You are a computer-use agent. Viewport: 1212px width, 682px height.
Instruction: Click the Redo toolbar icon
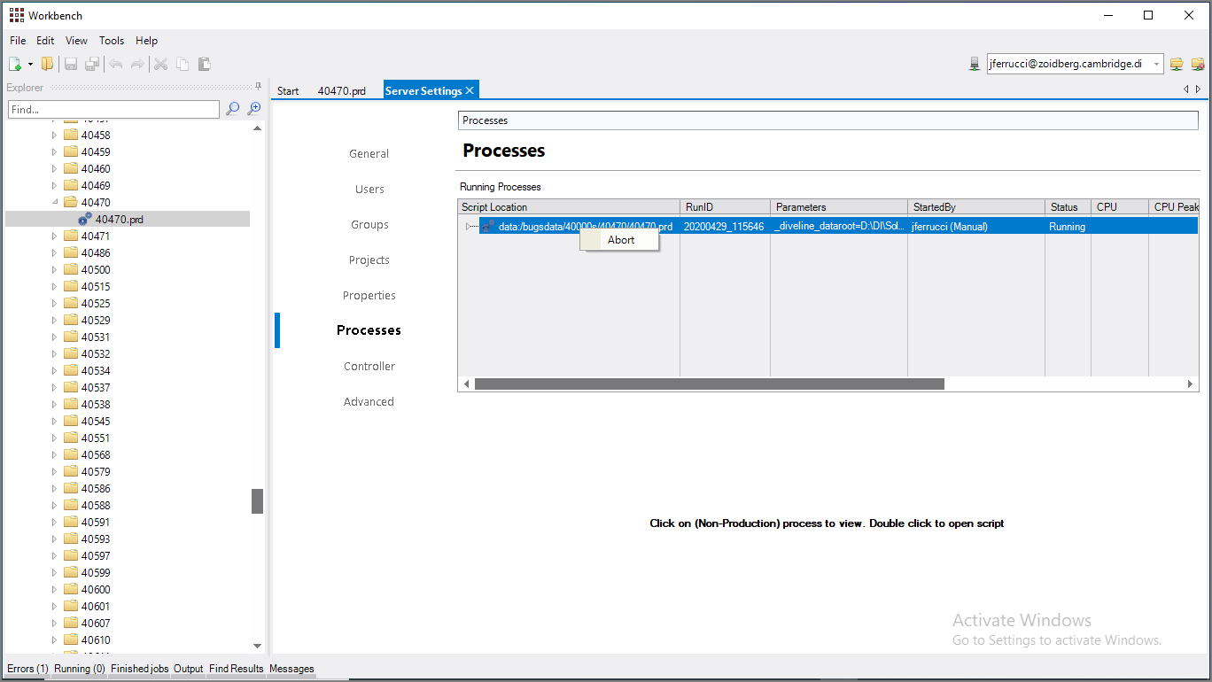point(137,64)
